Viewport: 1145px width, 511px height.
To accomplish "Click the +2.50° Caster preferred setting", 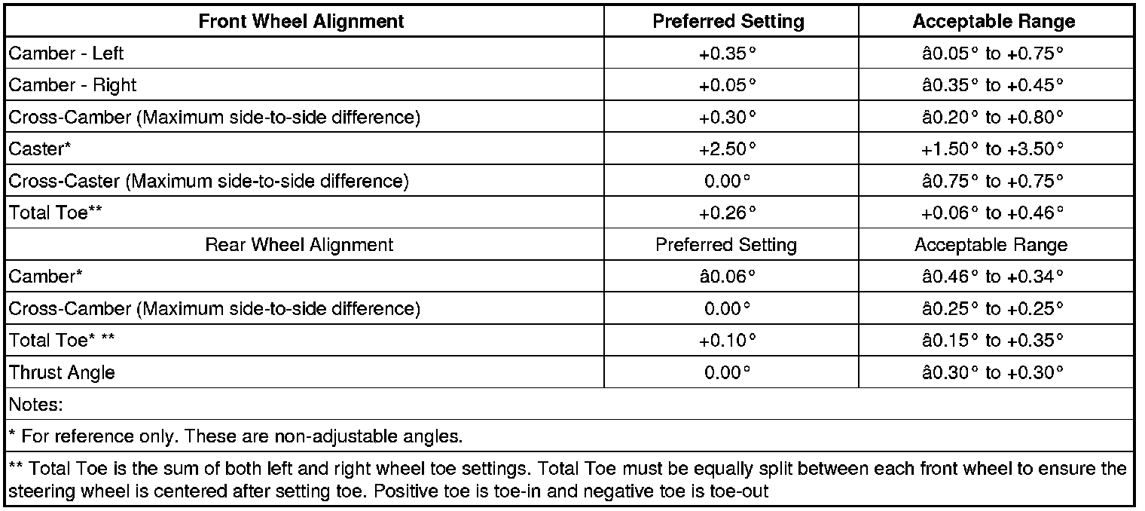I will (727, 149).
